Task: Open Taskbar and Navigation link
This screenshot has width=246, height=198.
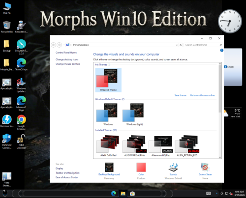Action: click(67, 173)
